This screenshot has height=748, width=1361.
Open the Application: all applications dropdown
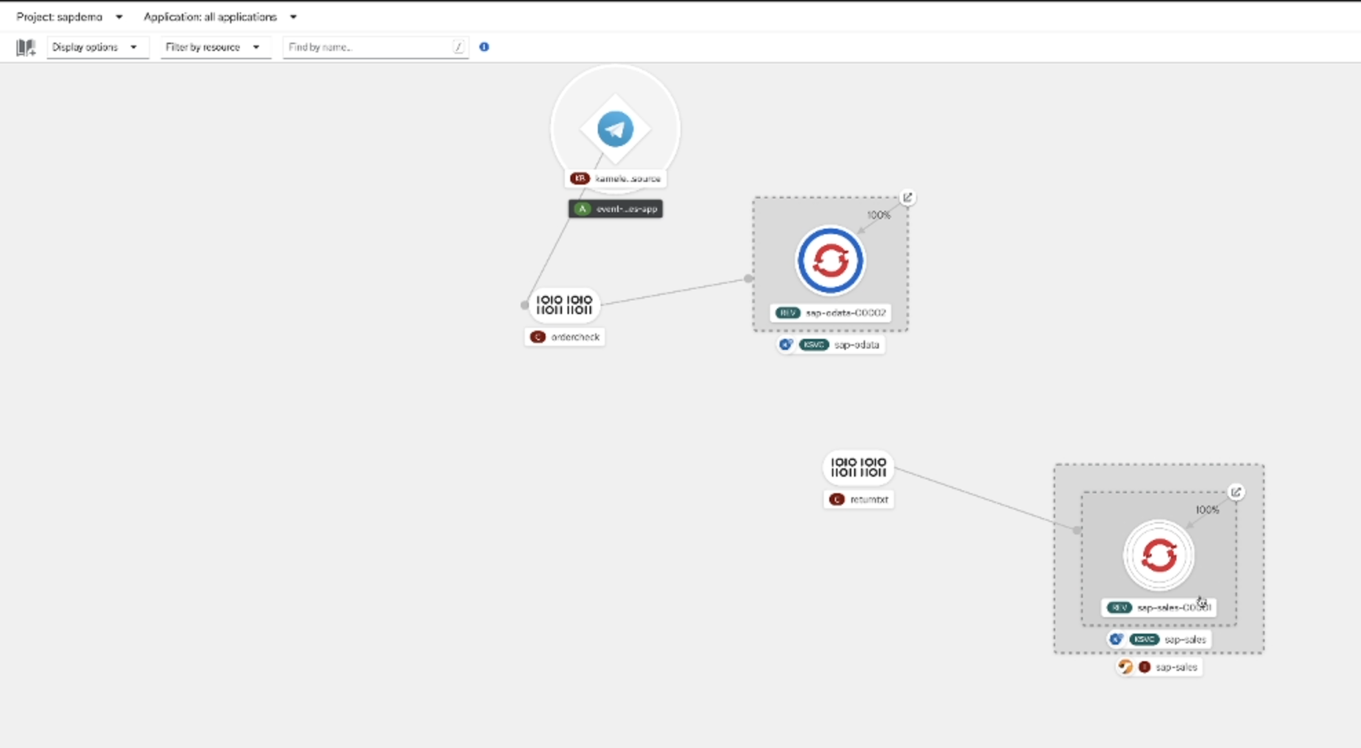(x=220, y=17)
